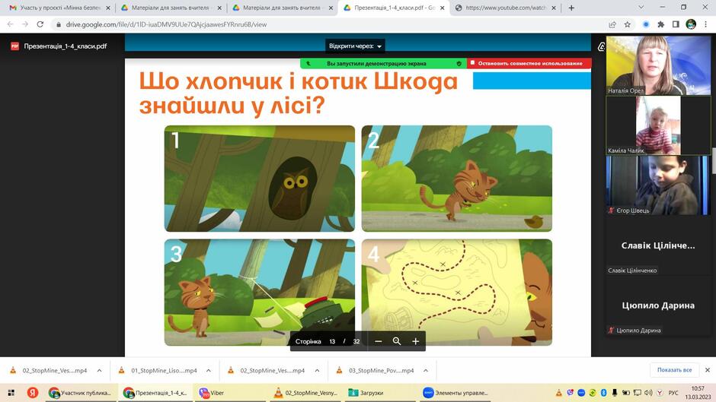716x402 pixels.
Task: Click the Viber icon in system tray
Action: [570, 392]
